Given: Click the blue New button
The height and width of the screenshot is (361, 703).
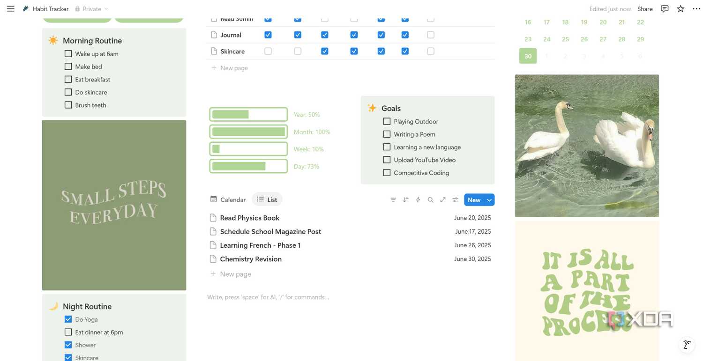Looking at the screenshot, I should pyautogui.click(x=474, y=200).
